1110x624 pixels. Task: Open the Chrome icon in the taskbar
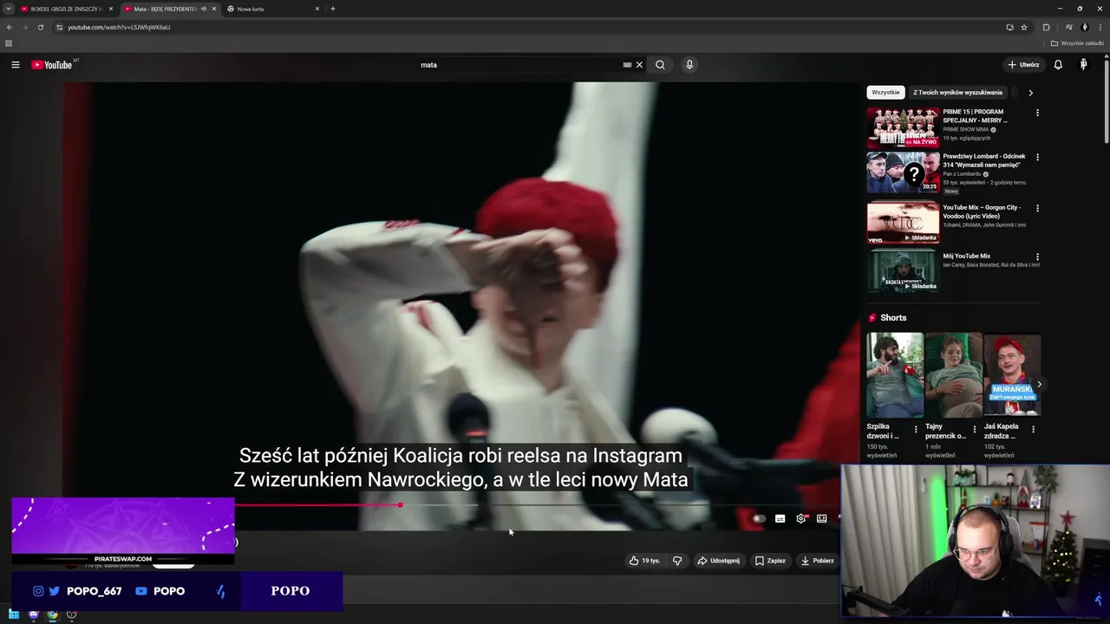[53, 614]
